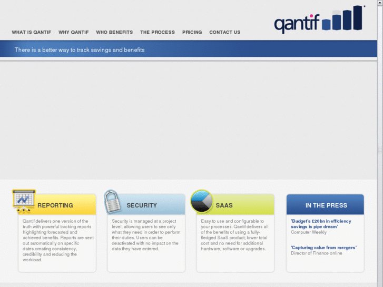
Task: Click 'There is a better way' banner text
Action: (80, 50)
